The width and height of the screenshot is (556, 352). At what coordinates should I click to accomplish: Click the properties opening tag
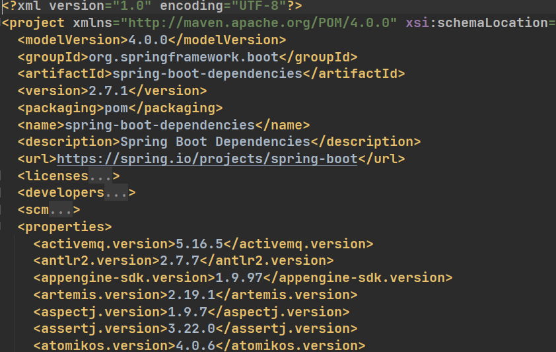[x=65, y=227]
